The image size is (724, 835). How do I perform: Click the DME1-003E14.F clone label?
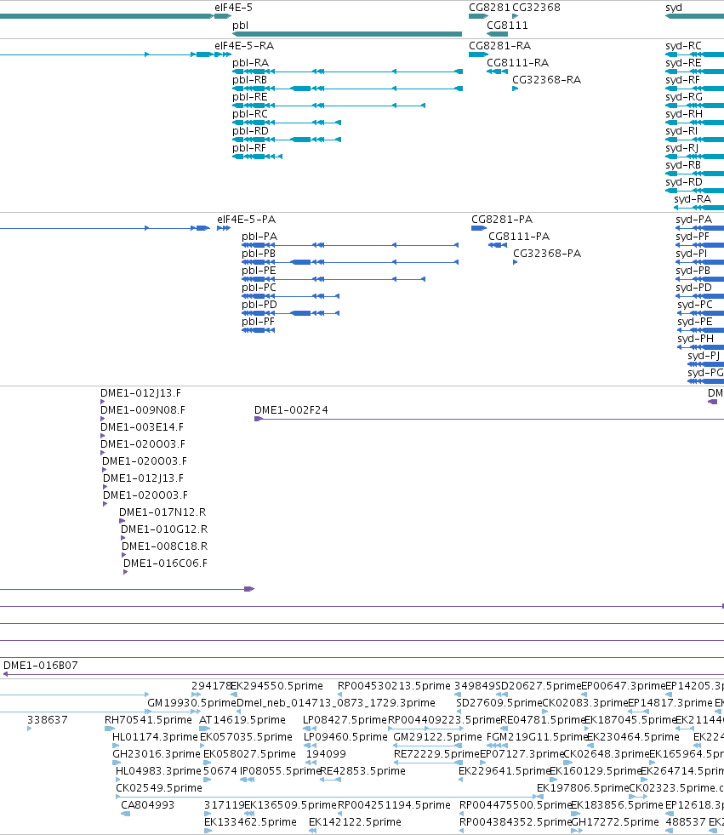click(x=141, y=427)
